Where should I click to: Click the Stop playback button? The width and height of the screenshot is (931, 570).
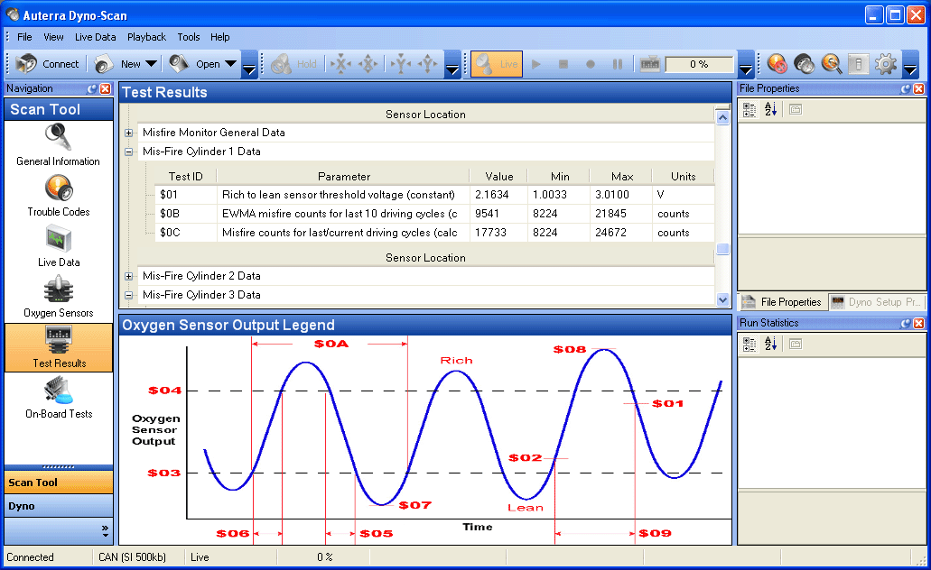(x=563, y=64)
